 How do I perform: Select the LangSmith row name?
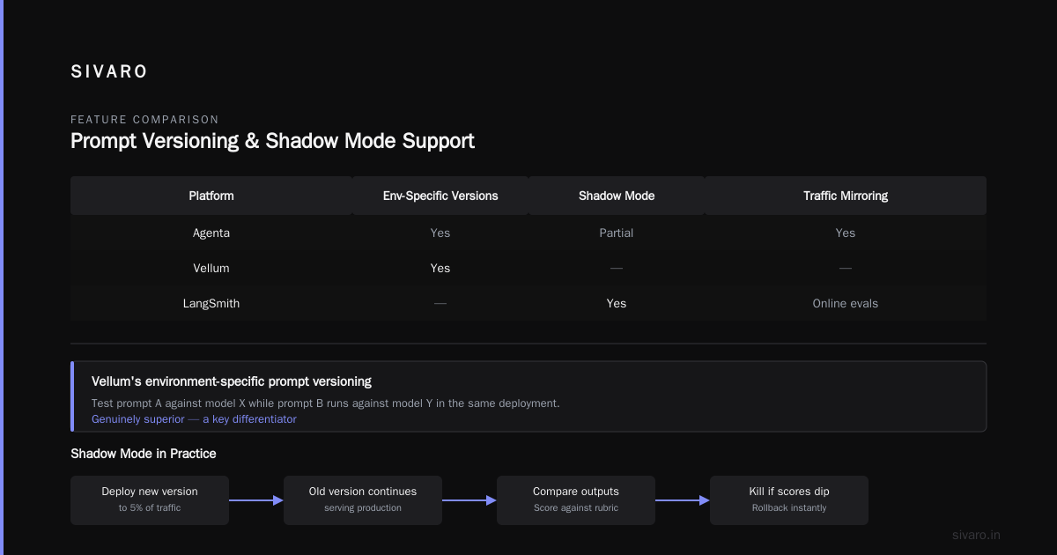[211, 304]
